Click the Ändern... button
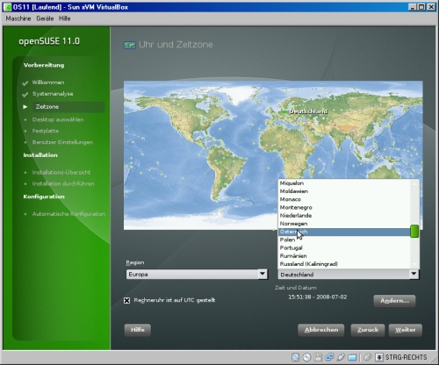This screenshot has width=439, height=365. 394,301
